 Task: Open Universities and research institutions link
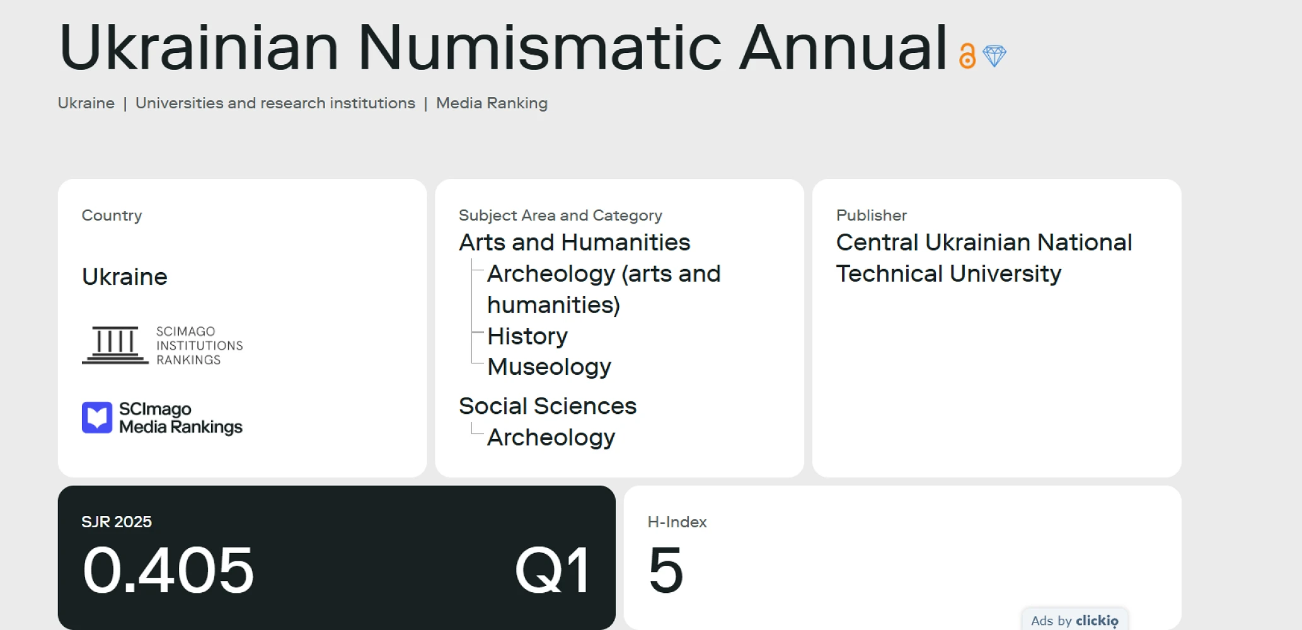pyautogui.click(x=275, y=103)
